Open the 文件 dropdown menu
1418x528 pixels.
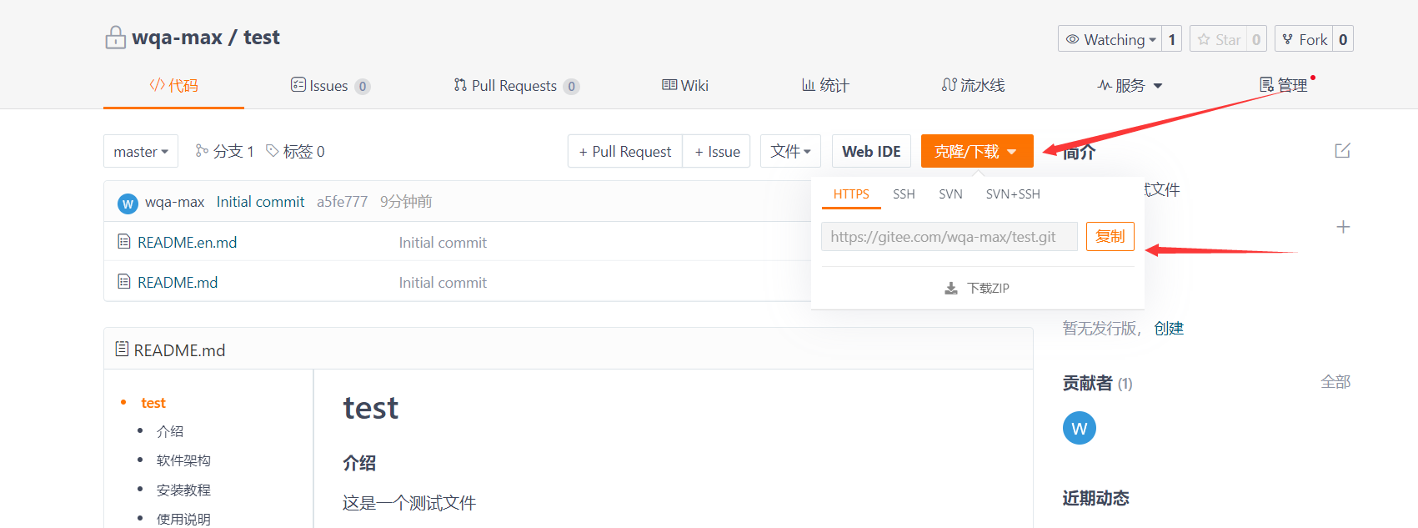[x=790, y=152]
